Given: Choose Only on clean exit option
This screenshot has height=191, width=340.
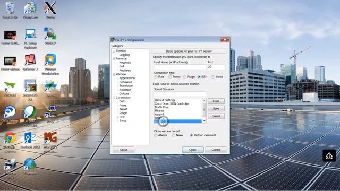Looking at the screenshot, I should point(191,135).
